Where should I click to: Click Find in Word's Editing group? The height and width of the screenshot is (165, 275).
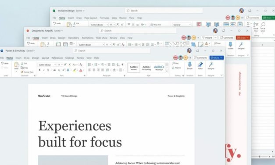pos(175,63)
